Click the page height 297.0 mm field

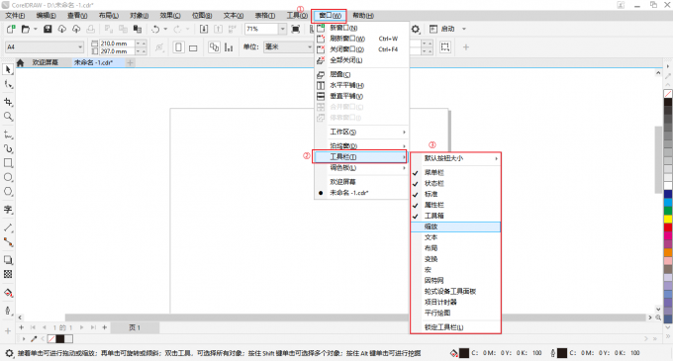click(117, 51)
